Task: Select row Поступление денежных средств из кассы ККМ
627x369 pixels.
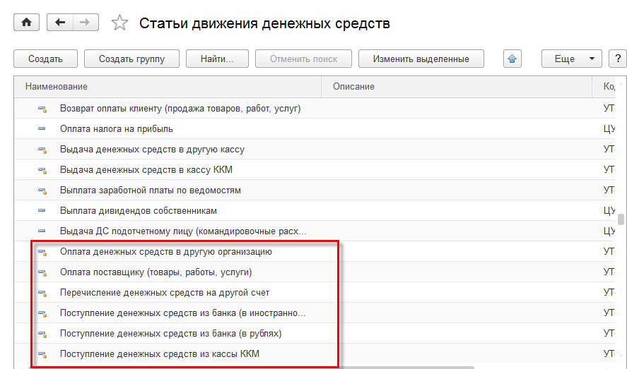Action: (159, 354)
